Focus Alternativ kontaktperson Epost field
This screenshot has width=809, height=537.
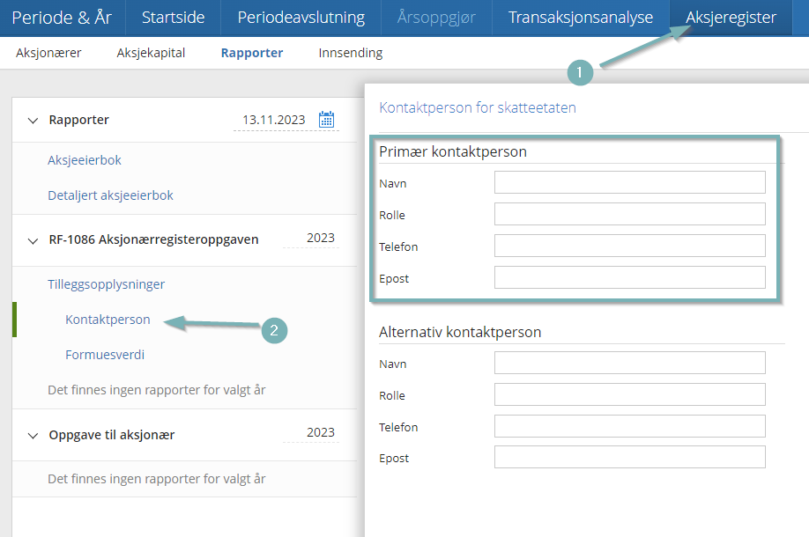[x=629, y=457]
